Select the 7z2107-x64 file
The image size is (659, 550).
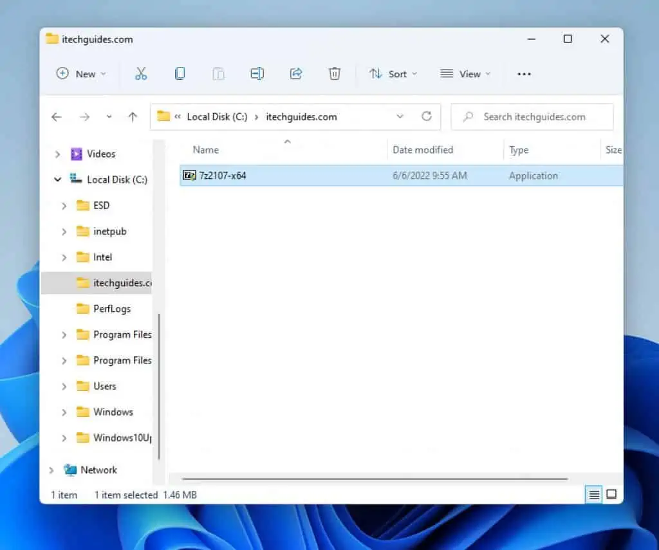402,176
